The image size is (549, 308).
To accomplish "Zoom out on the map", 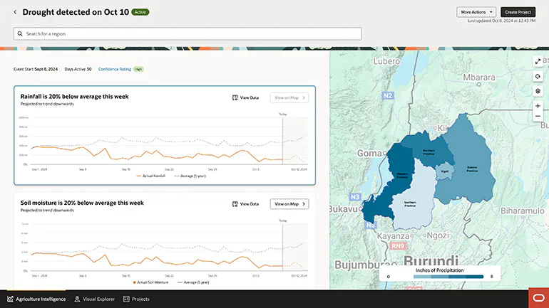I will click(538, 116).
